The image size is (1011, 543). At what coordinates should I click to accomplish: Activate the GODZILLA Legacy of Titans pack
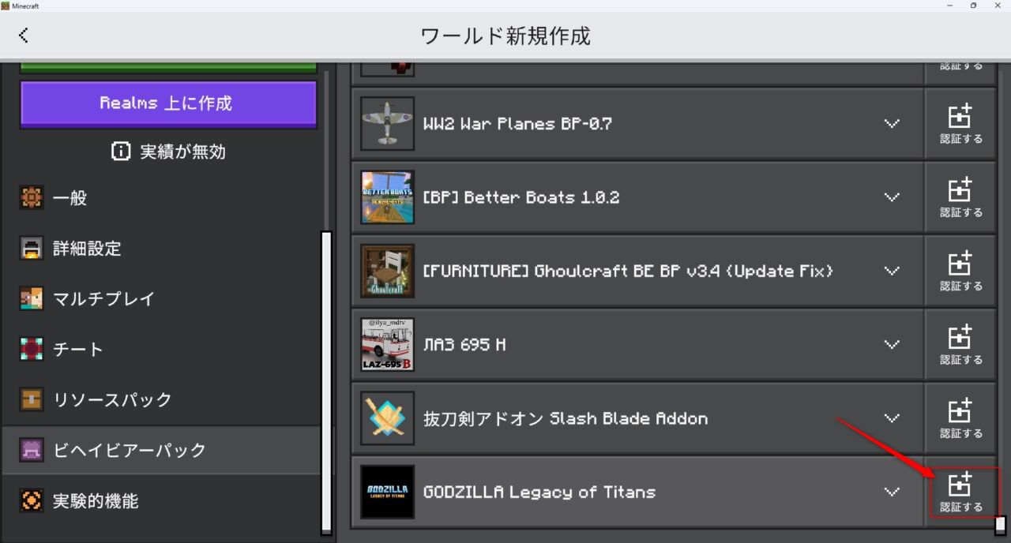pyautogui.click(x=960, y=492)
